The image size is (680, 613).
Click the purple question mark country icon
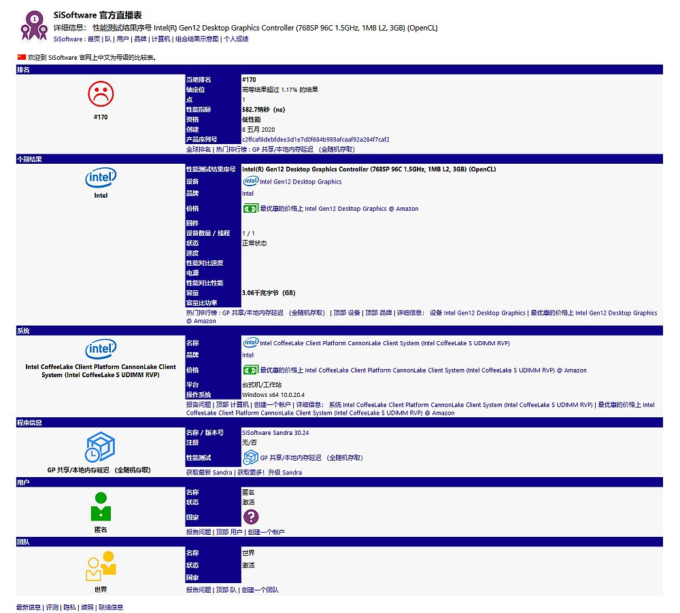[251, 517]
